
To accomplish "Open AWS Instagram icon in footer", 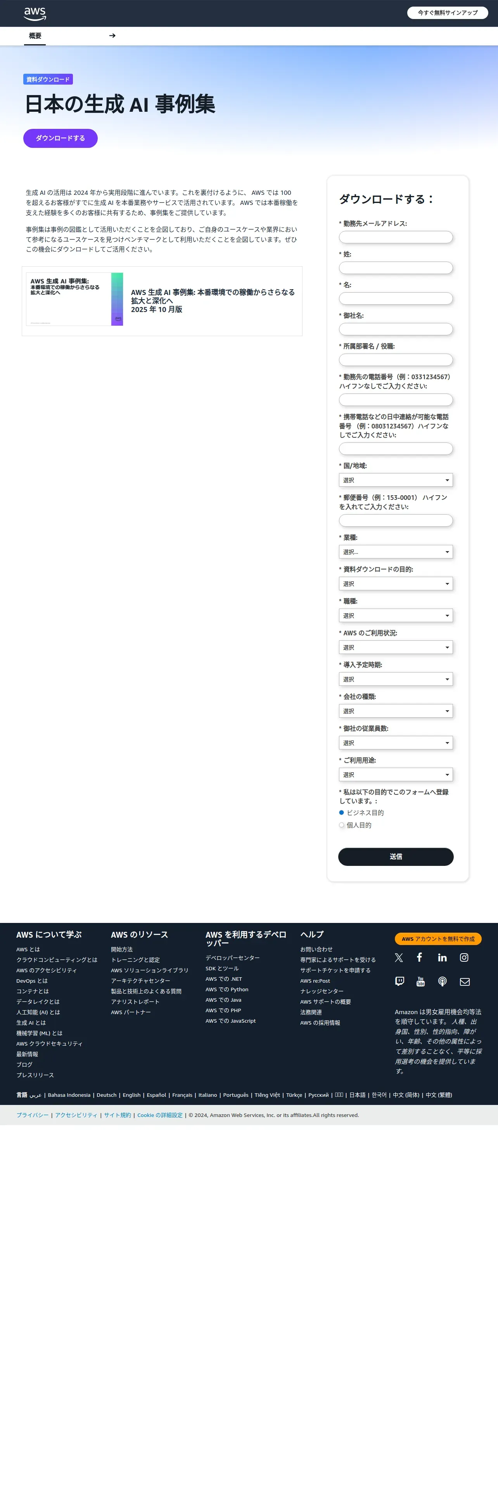I will pyautogui.click(x=464, y=957).
